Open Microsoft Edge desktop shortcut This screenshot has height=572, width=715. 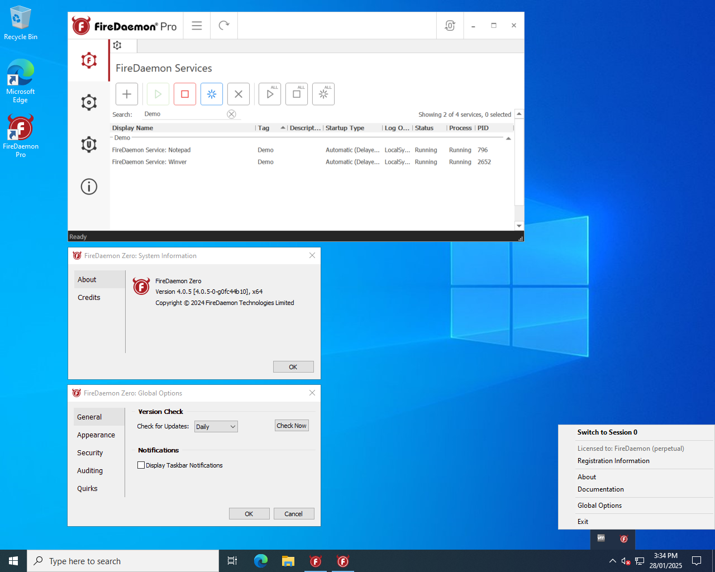point(21,82)
